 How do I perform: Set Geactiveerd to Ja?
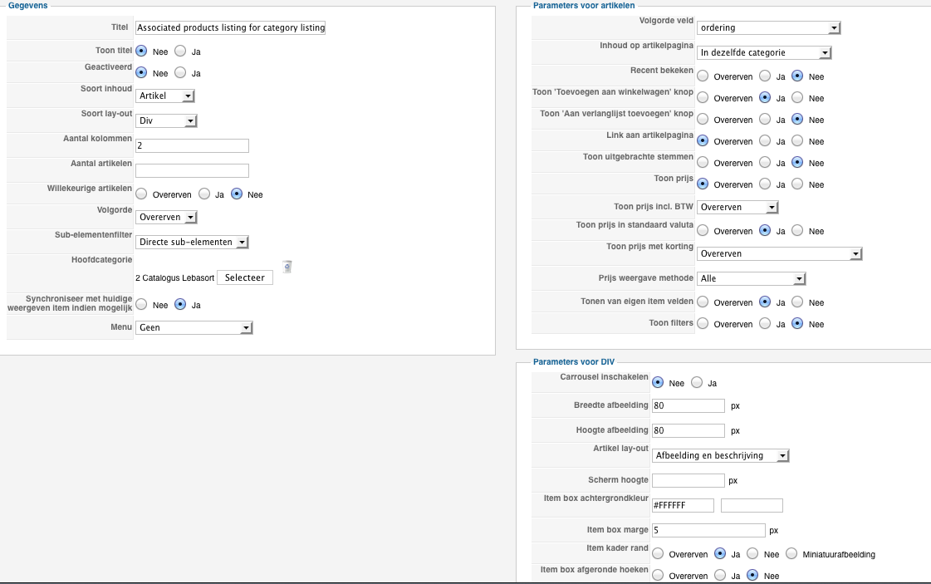[180, 73]
